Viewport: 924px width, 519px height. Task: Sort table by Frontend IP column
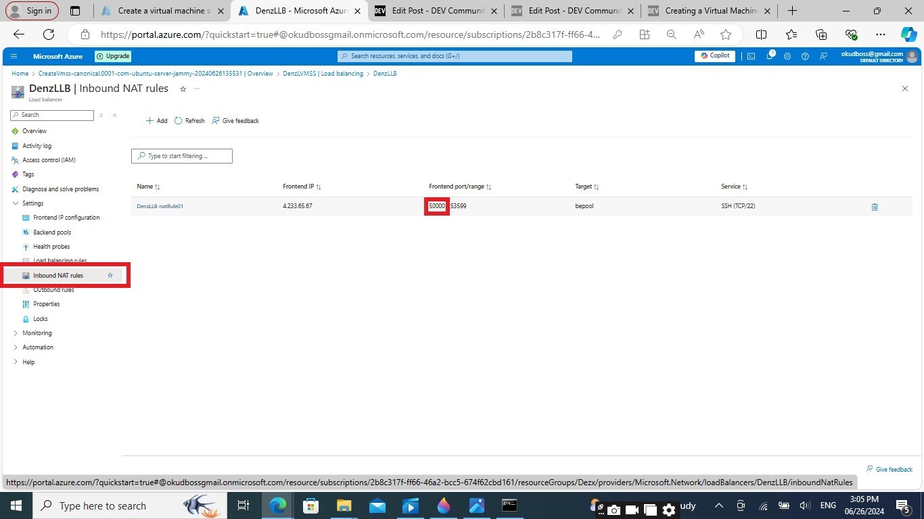pyautogui.click(x=302, y=187)
